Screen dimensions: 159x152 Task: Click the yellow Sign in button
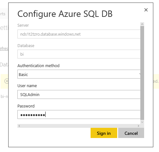click(x=104, y=133)
